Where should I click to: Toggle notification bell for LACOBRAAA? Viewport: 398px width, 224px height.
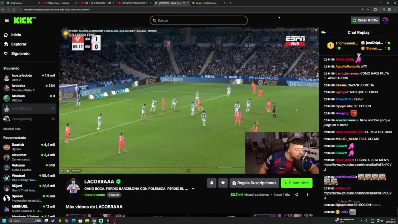click(x=212, y=183)
